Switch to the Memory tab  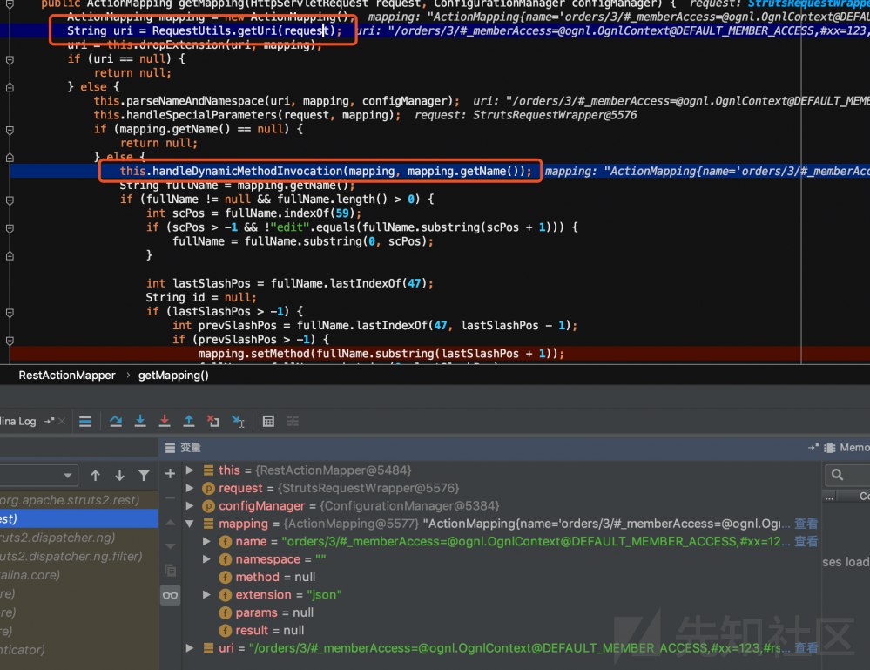[854, 448]
